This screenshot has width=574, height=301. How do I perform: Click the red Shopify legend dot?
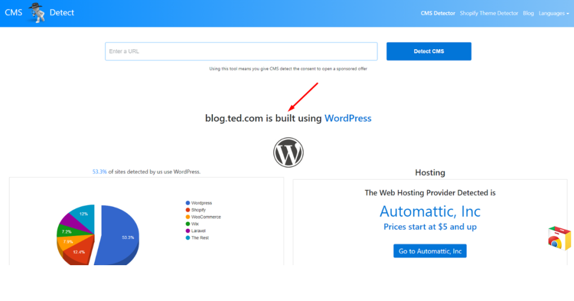[188, 210]
